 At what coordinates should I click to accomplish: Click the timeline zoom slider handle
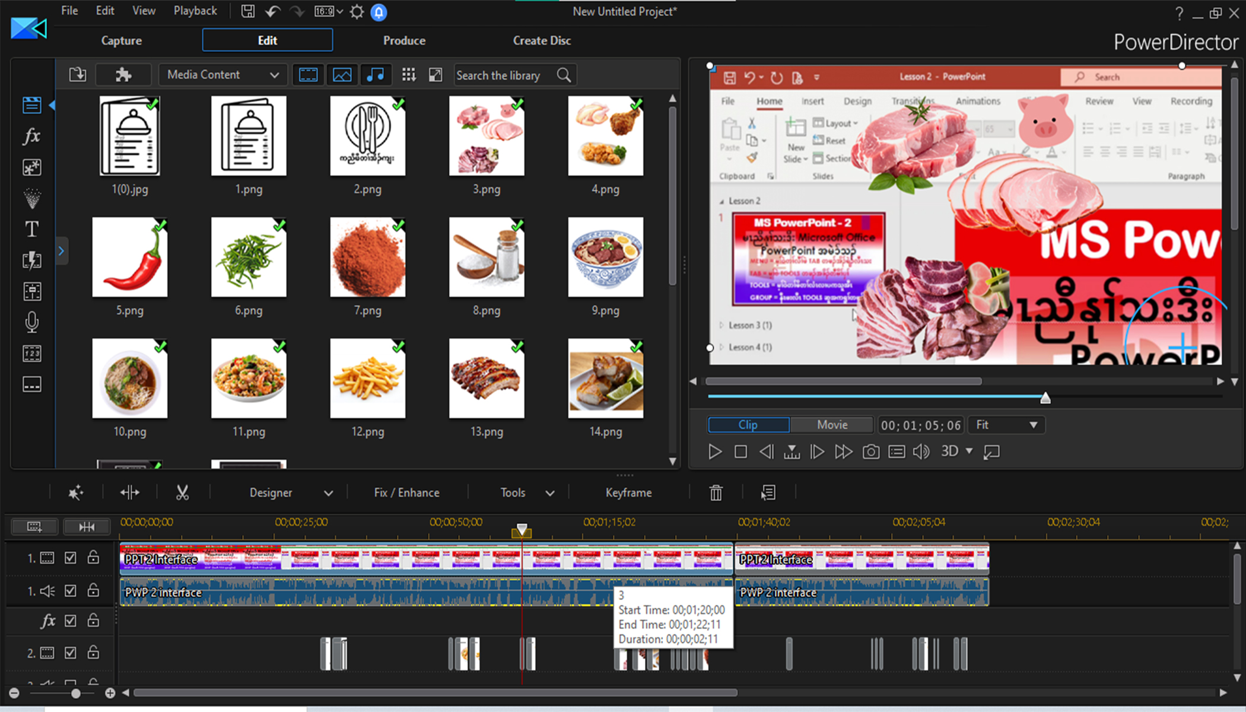click(x=75, y=693)
